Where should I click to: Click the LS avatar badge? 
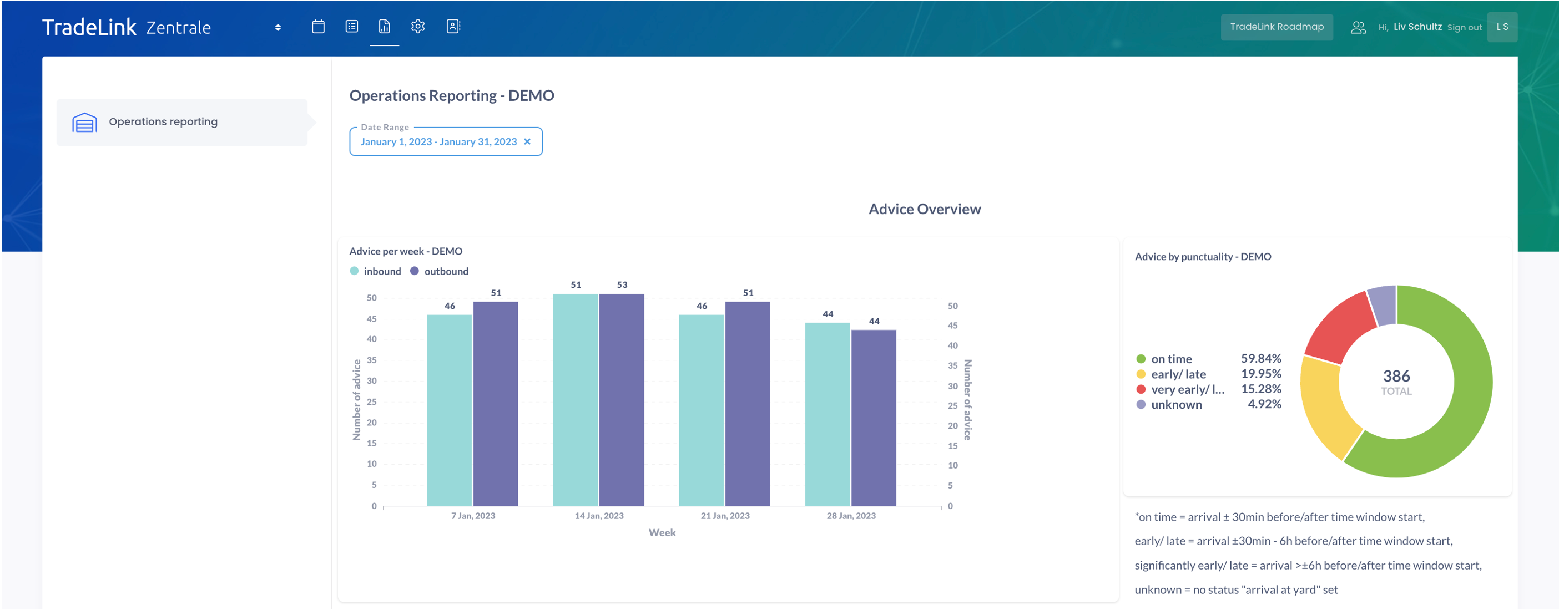tap(1501, 27)
